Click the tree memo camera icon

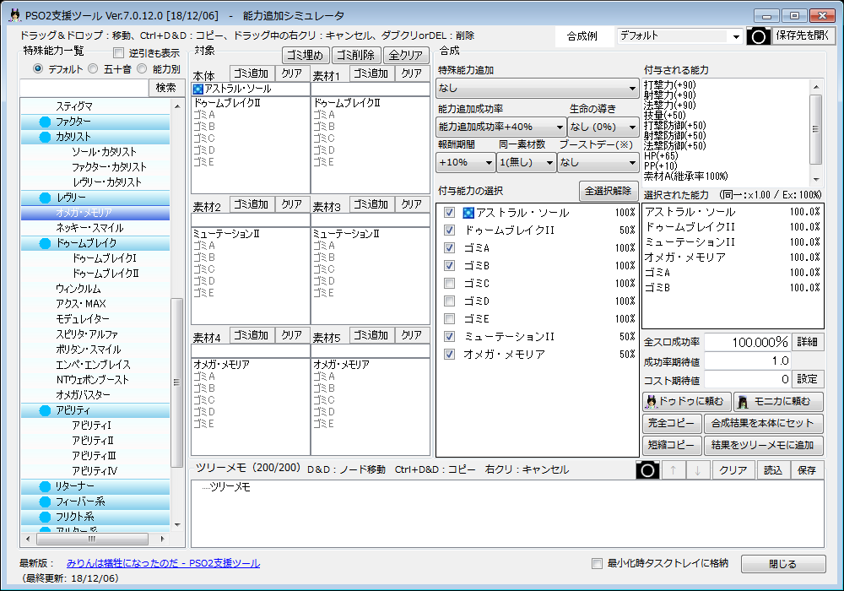[x=647, y=470]
